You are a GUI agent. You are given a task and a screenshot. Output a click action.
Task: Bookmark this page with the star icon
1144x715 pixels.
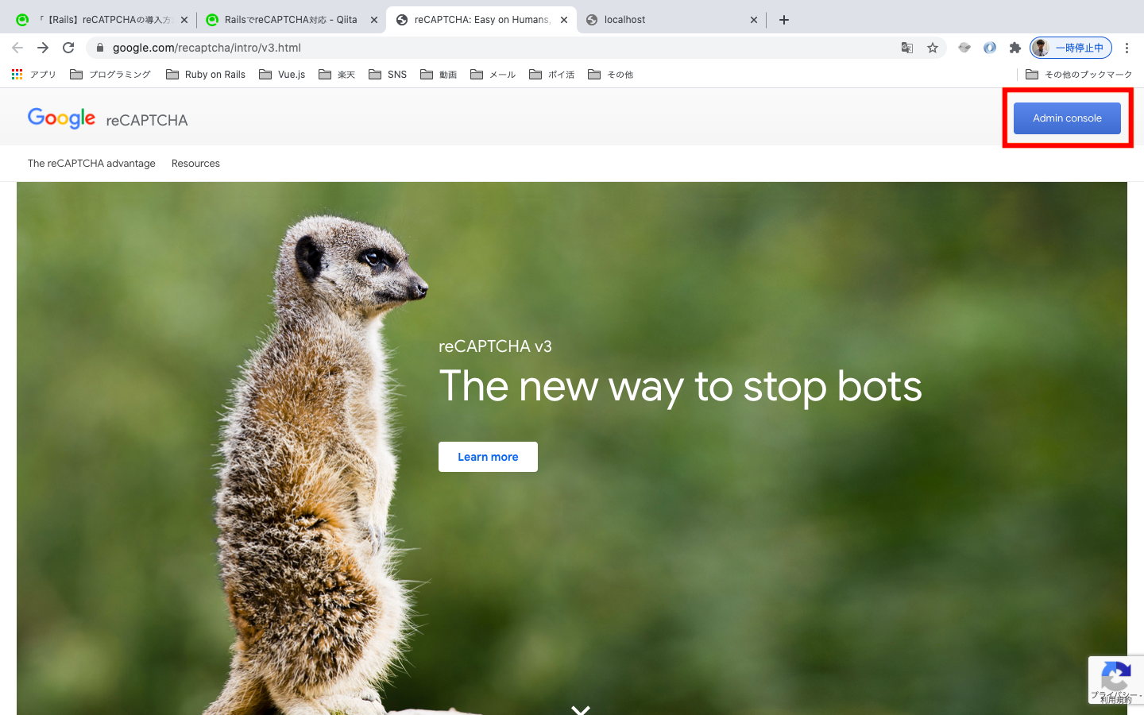tap(933, 48)
